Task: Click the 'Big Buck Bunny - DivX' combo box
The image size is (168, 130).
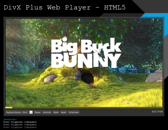Action: tap(19, 112)
